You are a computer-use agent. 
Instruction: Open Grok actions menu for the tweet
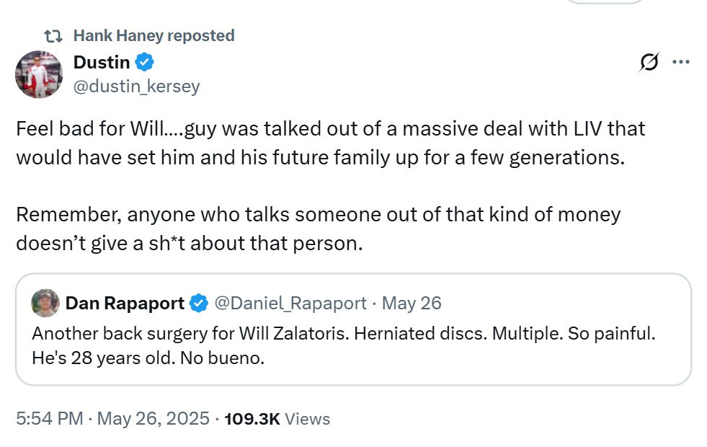(649, 63)
